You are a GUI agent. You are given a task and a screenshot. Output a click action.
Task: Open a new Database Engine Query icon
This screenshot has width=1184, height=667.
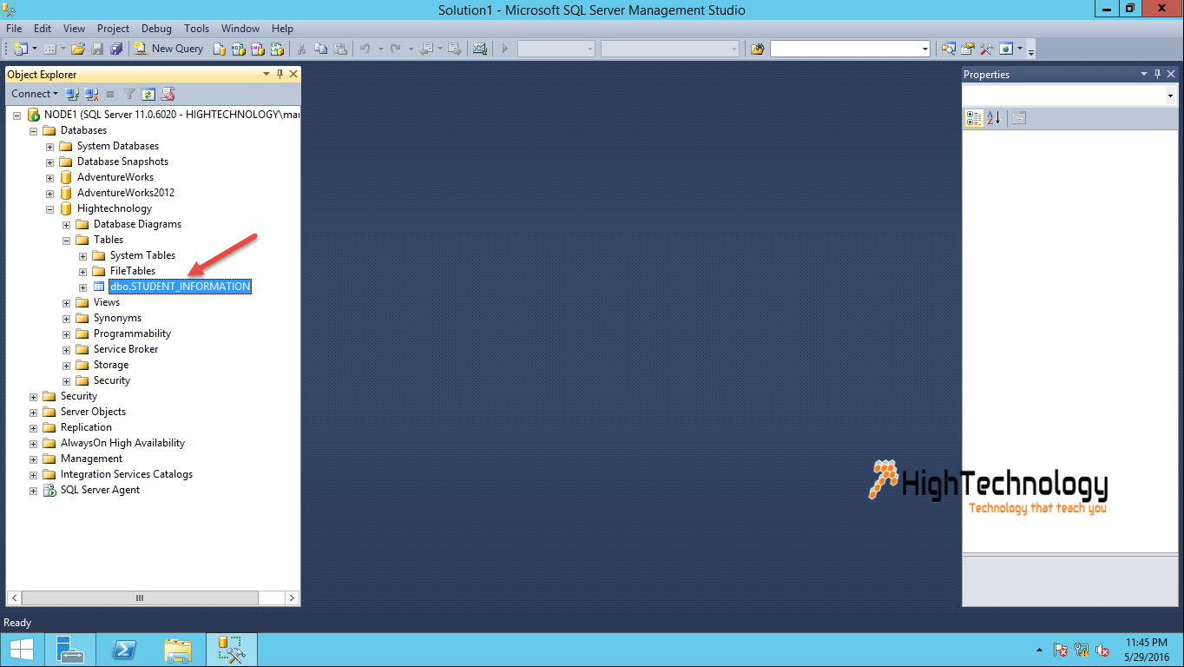click(220, 49)
